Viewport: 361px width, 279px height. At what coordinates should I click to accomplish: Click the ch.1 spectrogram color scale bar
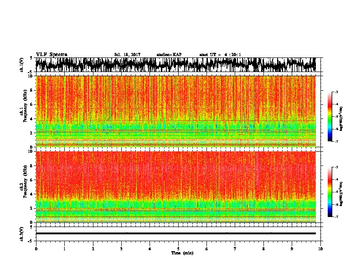point(330,117)
